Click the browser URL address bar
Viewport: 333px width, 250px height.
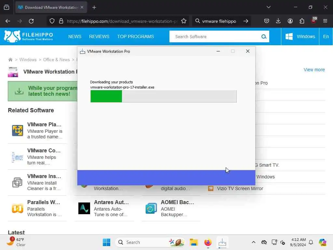[x=122, y=21]
